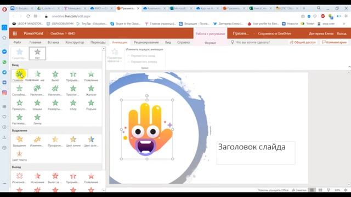
Task: Select the hand emoji picture on slide
Action: pos(147,129)
